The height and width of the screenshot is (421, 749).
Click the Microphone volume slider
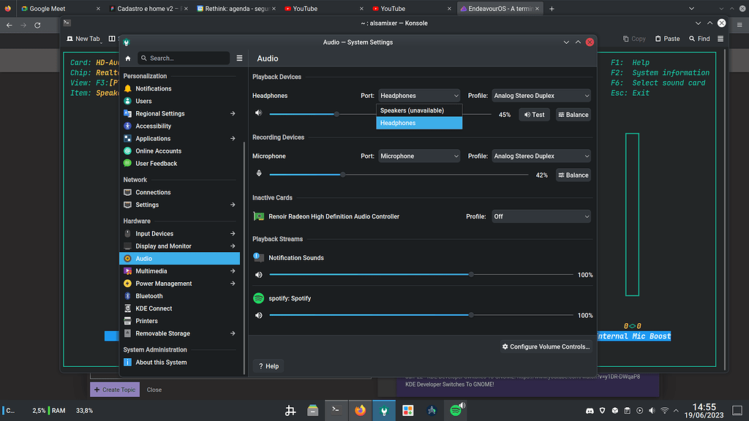click(x=342, y=175)
